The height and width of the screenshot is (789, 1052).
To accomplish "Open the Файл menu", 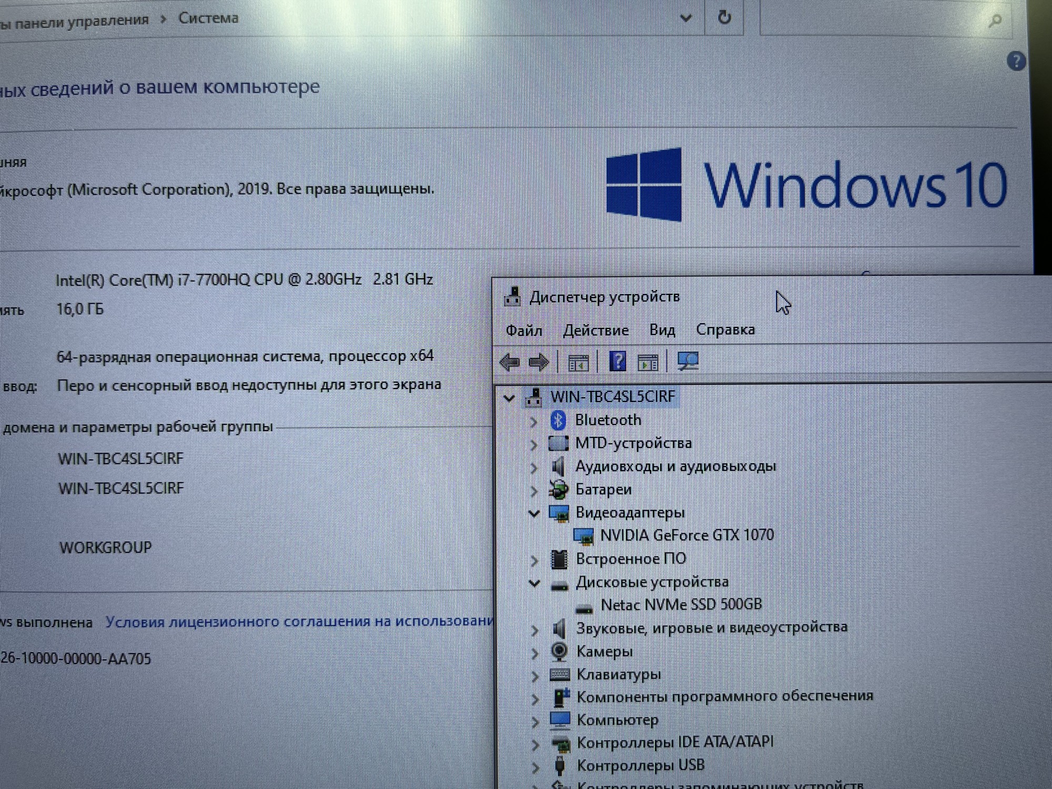I will [523, 330].
